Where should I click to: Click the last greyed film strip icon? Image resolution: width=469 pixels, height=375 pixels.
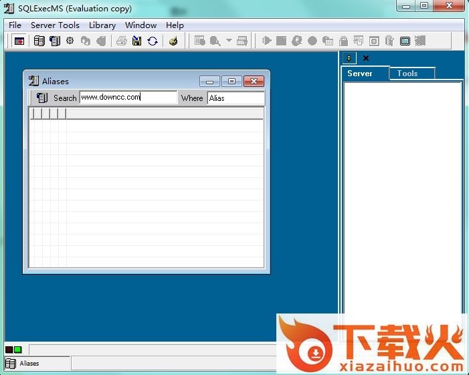[420, 41]
